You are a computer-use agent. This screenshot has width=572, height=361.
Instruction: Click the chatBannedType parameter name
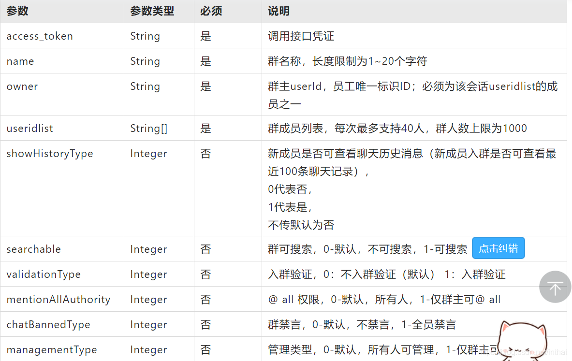click(48, 325)
